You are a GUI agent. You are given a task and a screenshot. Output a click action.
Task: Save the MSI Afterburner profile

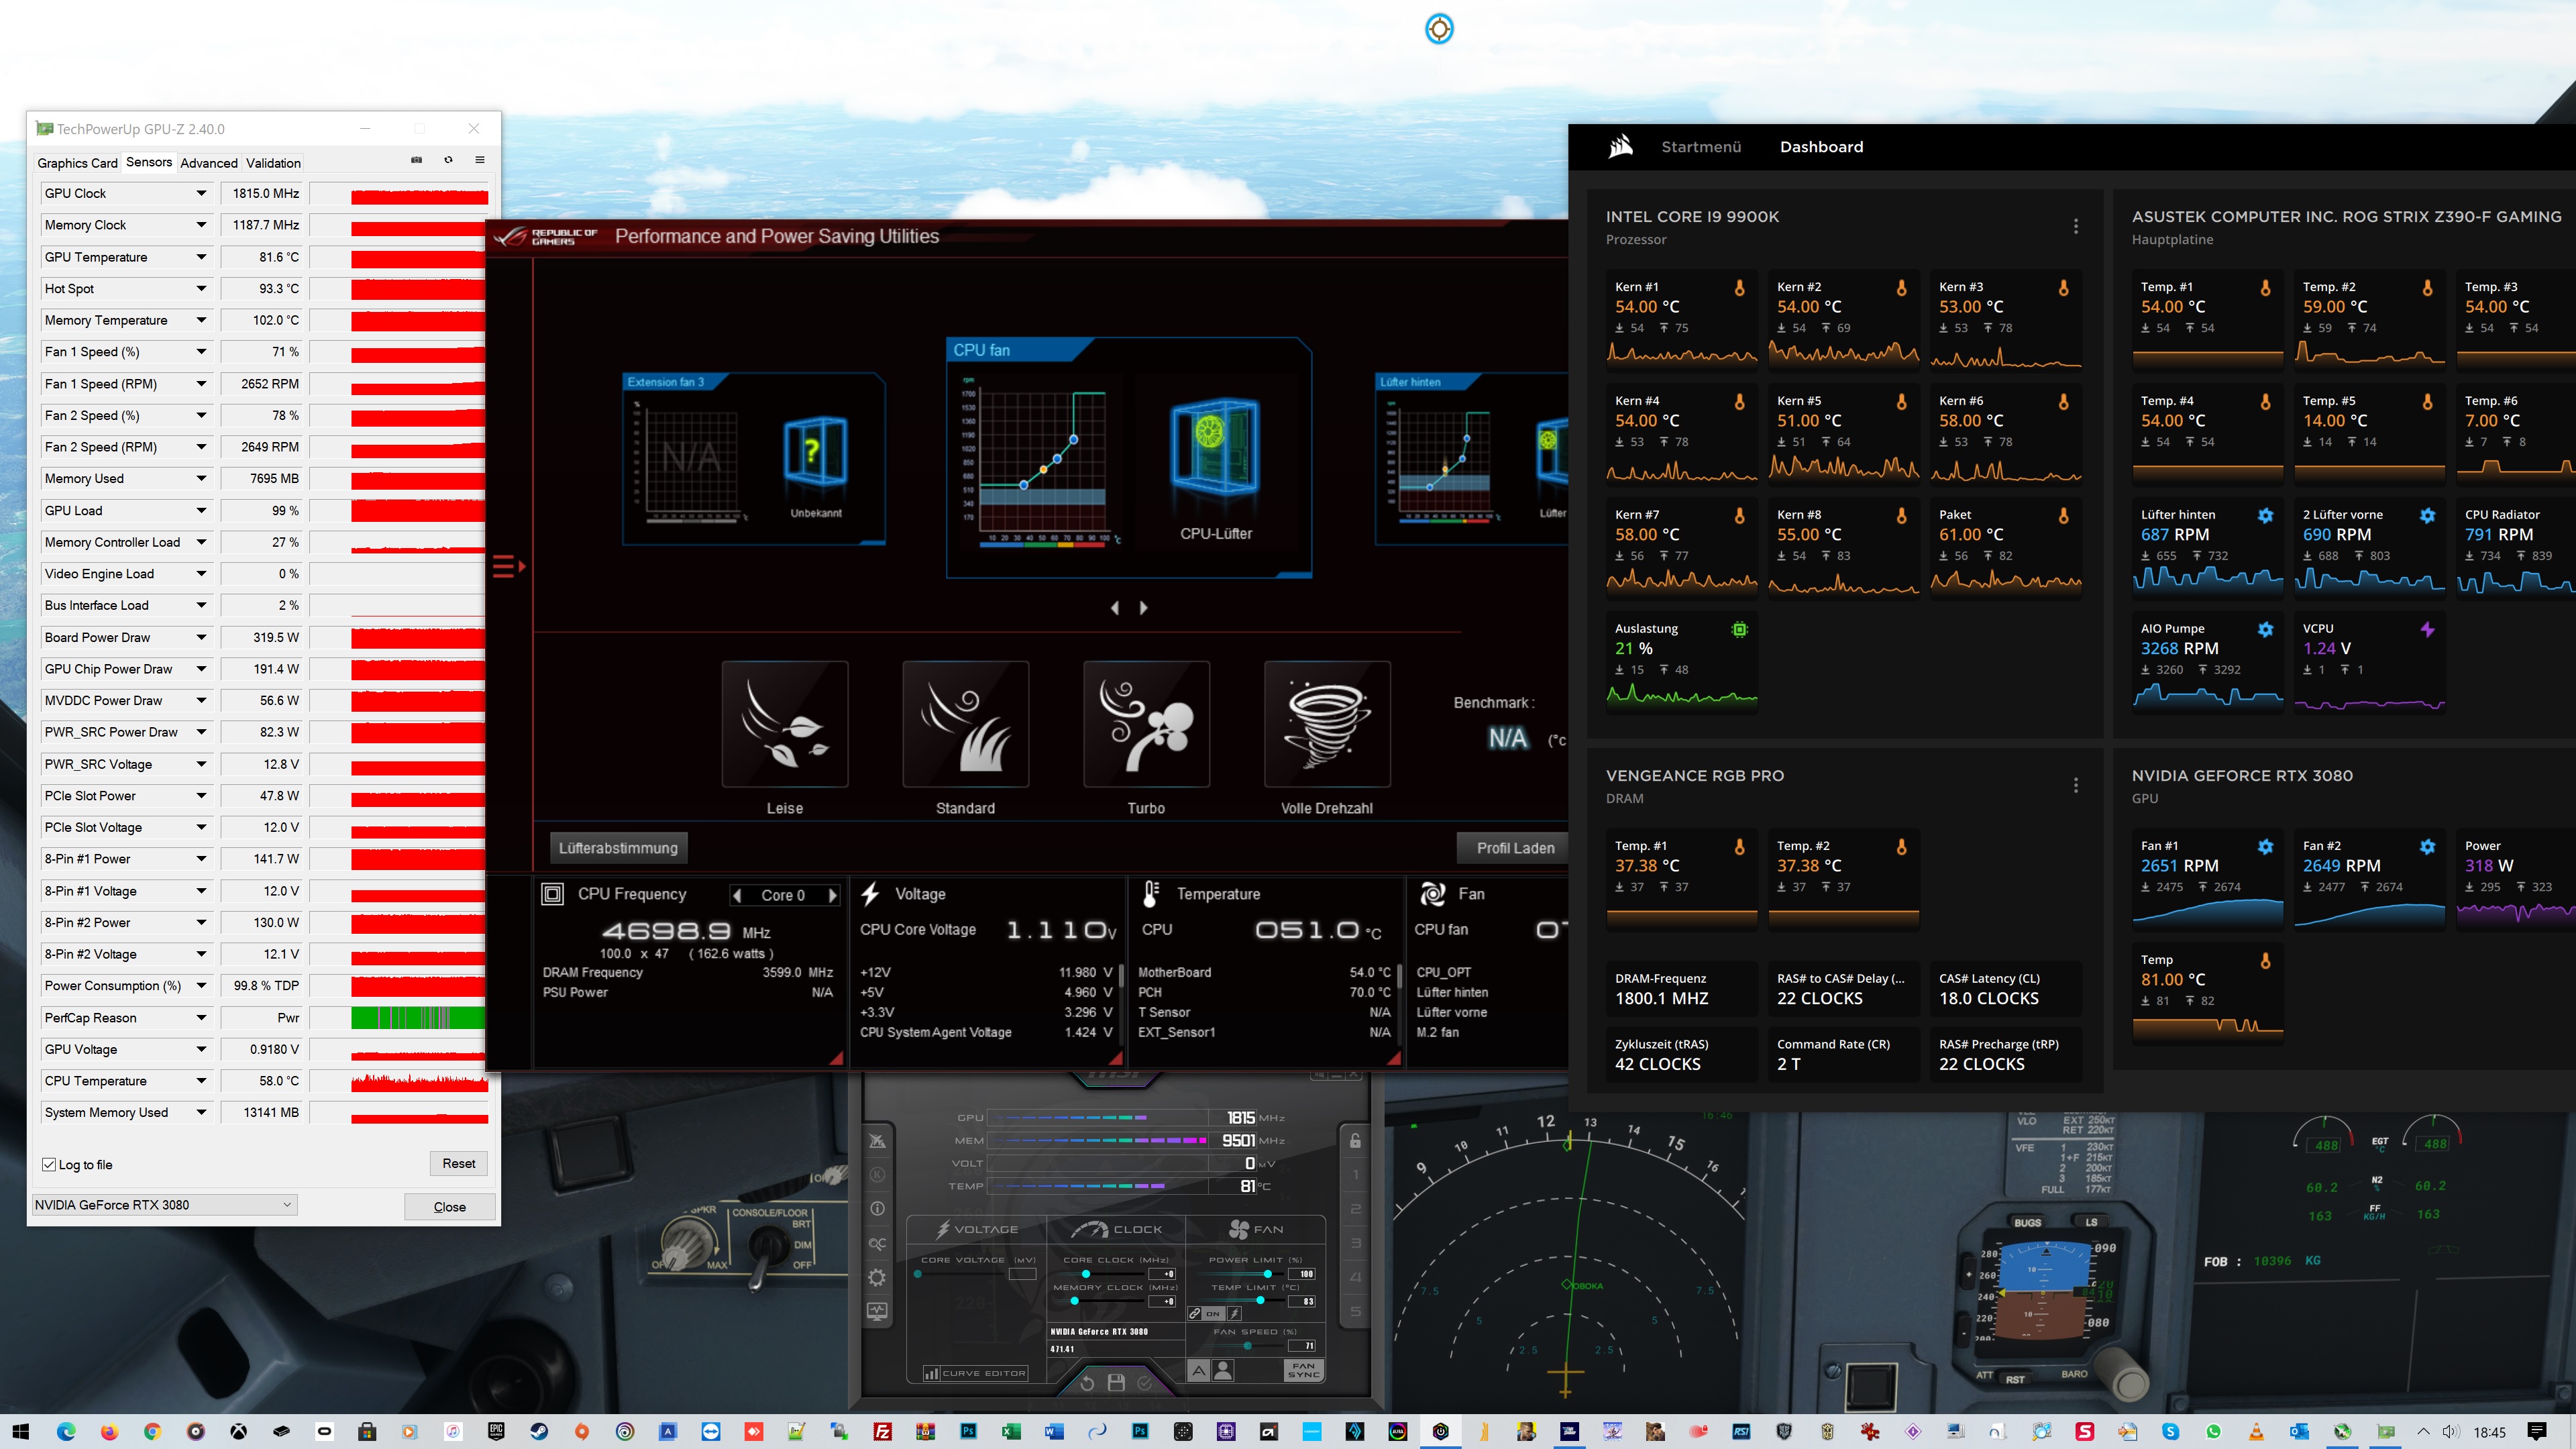click(x=1116, y=1383)
